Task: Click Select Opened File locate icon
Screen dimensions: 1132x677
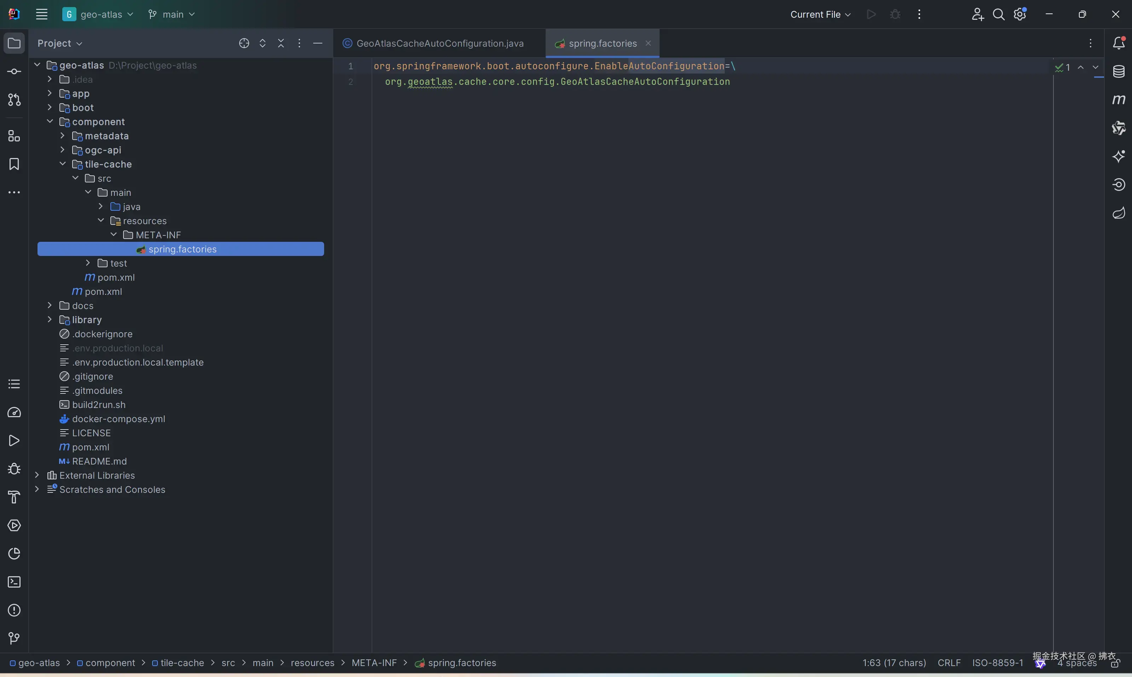Action: click(x=244, y=43)
